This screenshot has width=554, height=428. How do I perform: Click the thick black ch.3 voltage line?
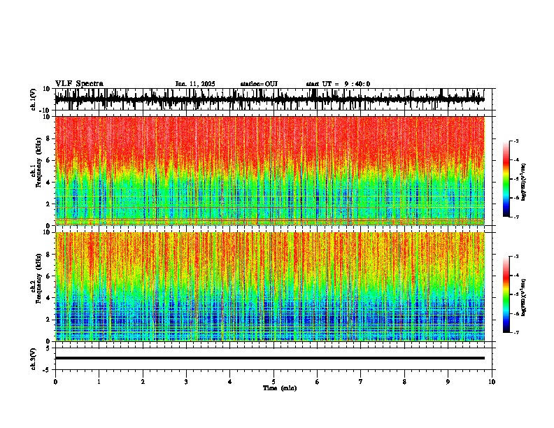[269, 358]
